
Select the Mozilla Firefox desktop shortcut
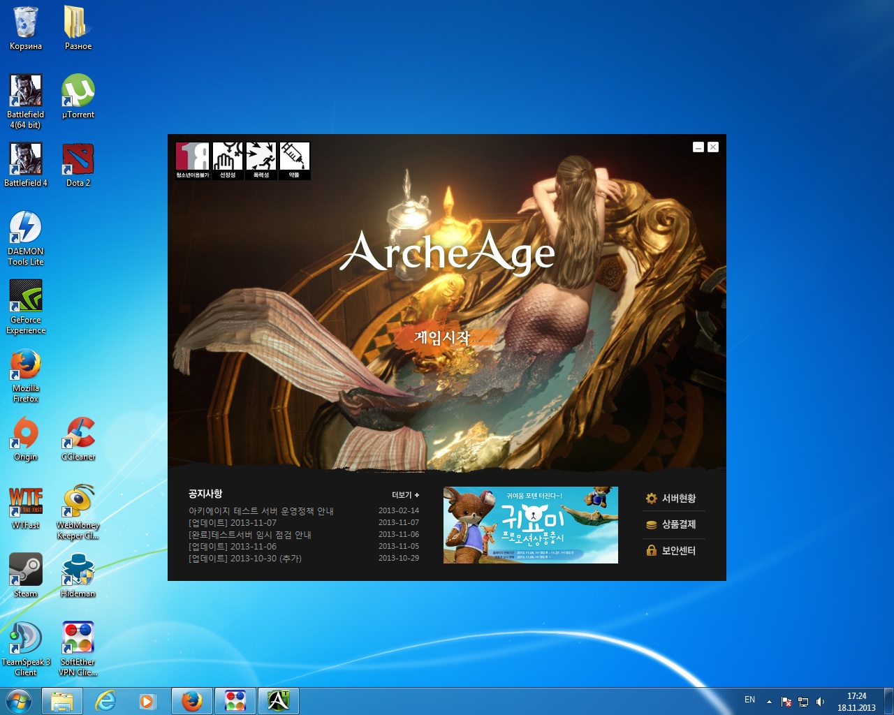[x=26, y=376]
